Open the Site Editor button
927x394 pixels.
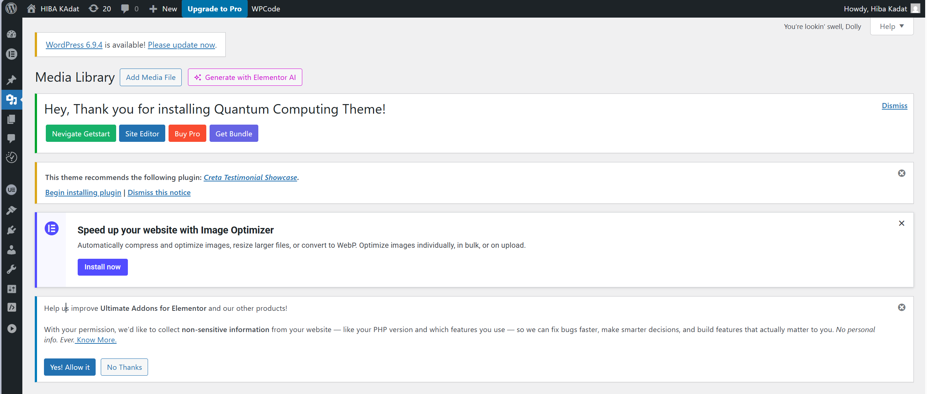pyautogui.click(x=142, y=133)
